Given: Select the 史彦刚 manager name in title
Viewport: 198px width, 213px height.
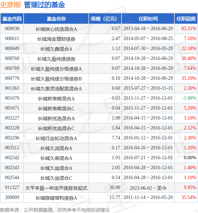Looking at the screenshot, I should (10, 5).
